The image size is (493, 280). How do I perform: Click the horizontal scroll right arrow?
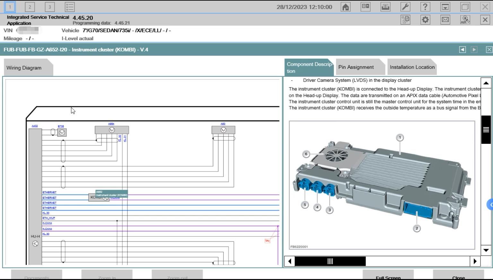(475, 261)
